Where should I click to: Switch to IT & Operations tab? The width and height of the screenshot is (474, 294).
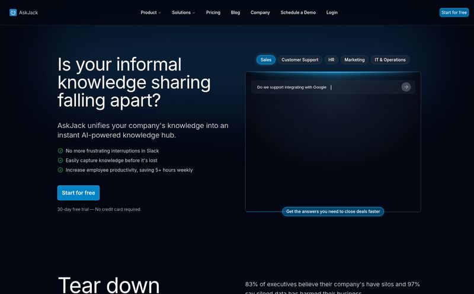390,60
